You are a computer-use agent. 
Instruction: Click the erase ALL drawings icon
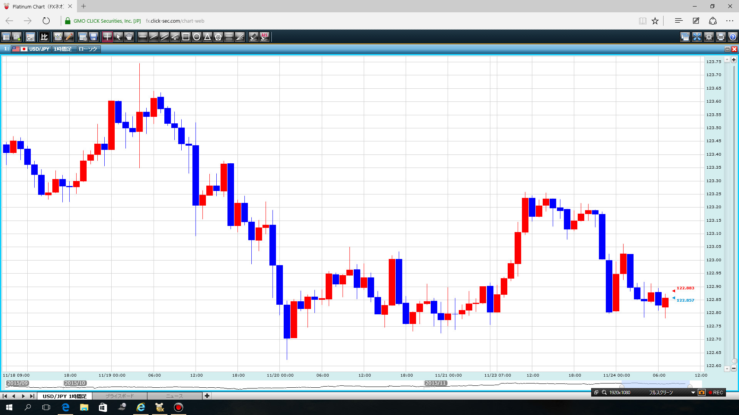264,37
